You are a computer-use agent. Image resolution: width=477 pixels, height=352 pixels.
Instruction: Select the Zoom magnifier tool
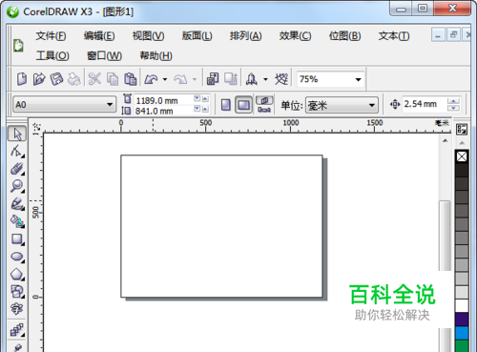pos(17,186)
